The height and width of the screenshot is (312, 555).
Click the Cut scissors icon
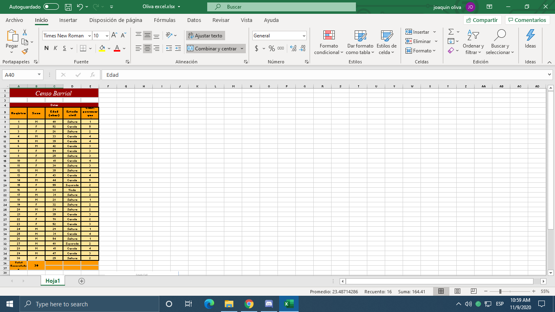pyautogui.click(x=25, y=32)
